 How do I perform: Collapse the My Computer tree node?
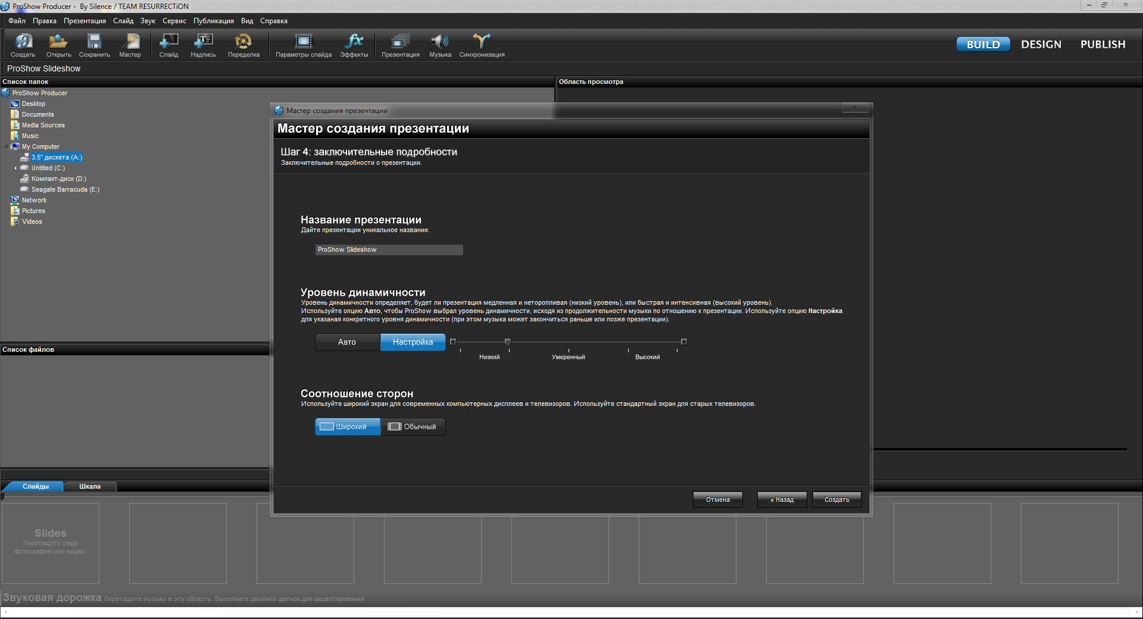pyautogui.click(x=7, y=146)
